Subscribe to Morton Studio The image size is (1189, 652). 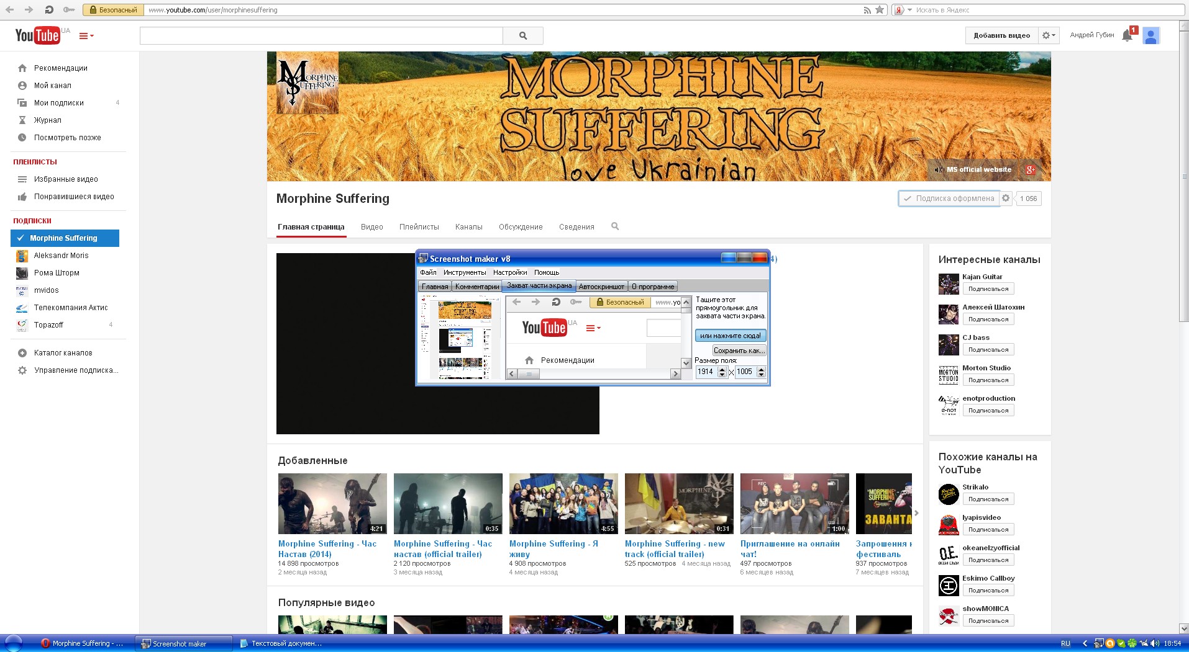click(x=988, y=380)
